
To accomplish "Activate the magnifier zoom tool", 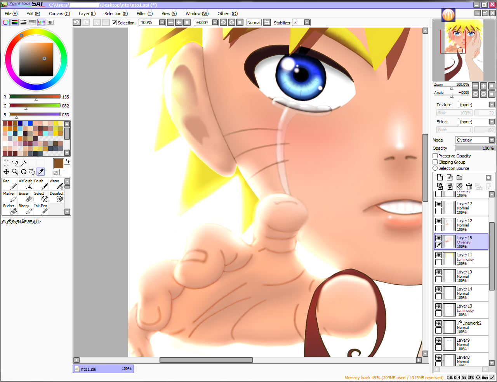I will [15, 171].
